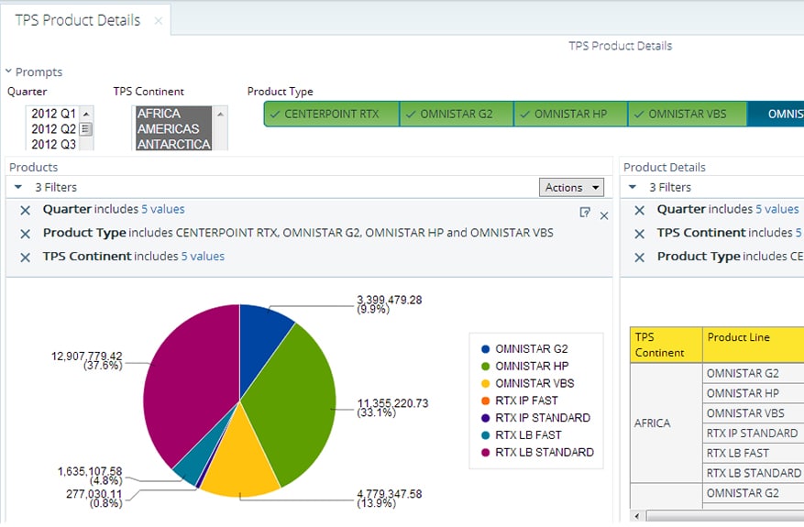Click the 11,355,220.73 data label
This screenshot has width=804, height=527.
tap(392, 408)
